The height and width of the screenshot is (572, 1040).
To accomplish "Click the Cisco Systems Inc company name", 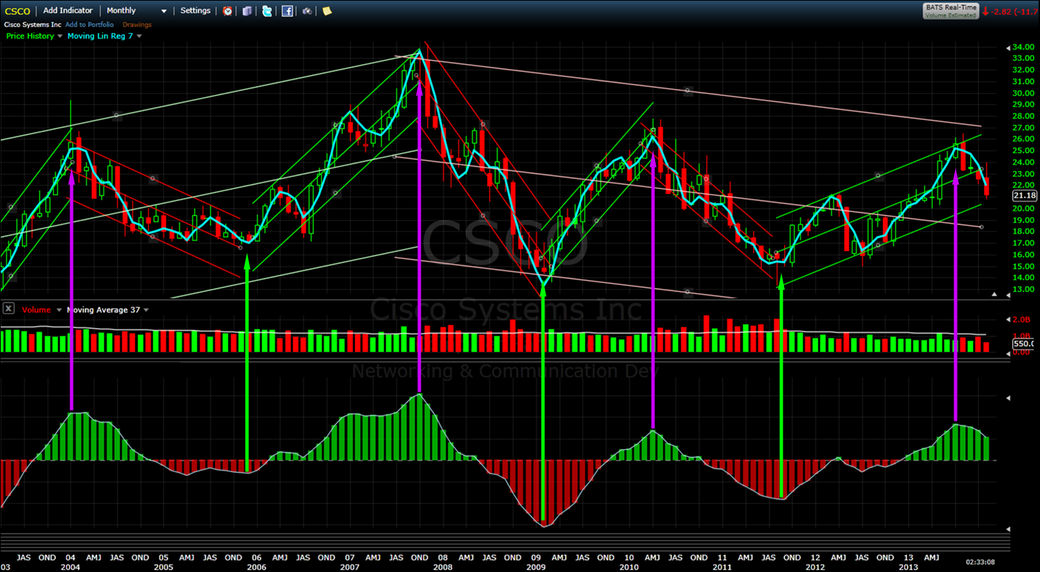I will (x=32, y=24).
